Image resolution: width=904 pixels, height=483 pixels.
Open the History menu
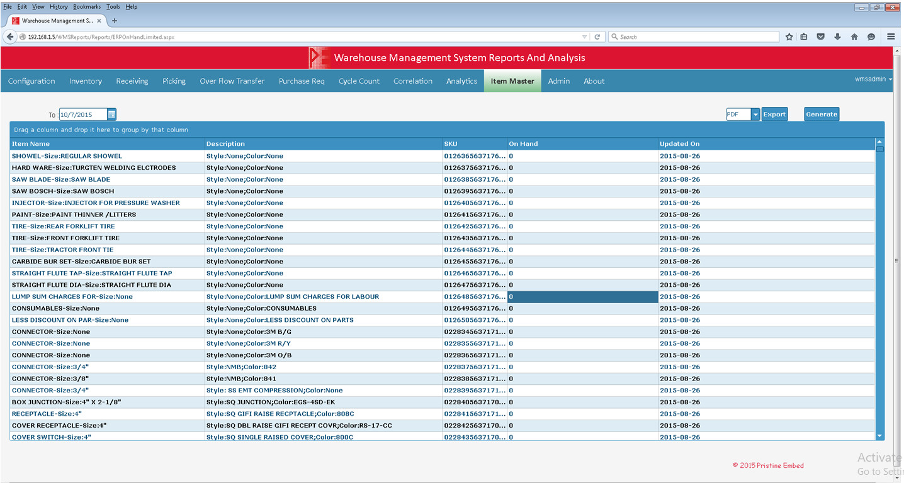59,6
